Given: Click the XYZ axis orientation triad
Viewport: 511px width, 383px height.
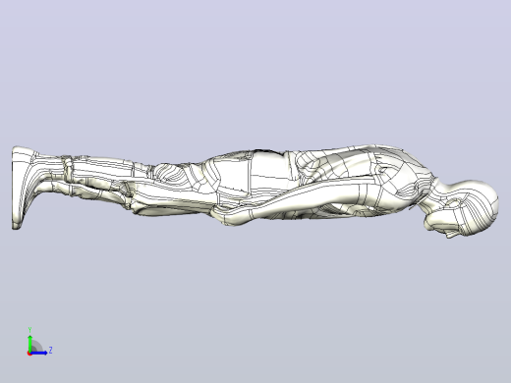Looking at the screenshot, I should 39,342.
